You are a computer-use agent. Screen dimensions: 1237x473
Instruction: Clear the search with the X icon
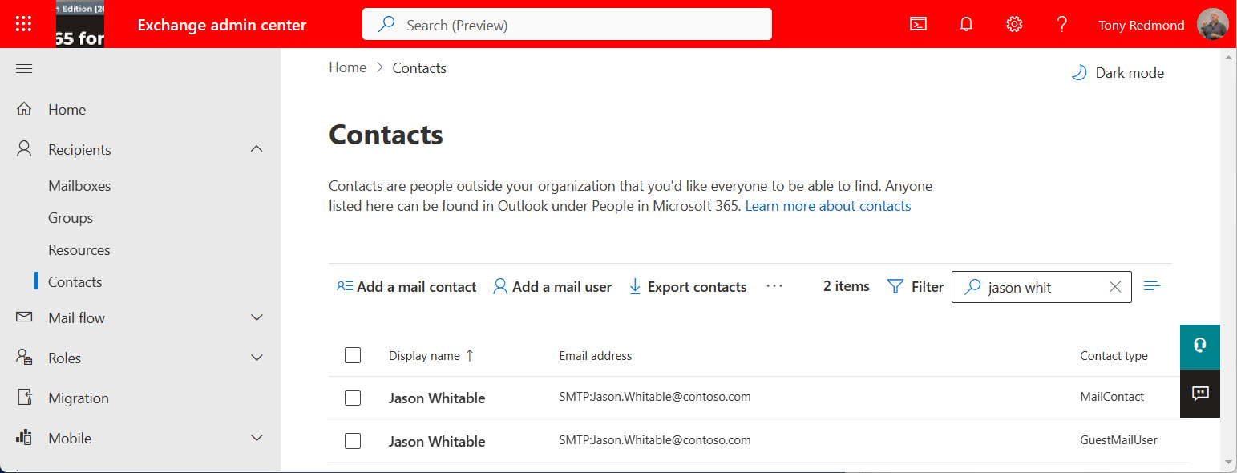(x=1115, y=286)
